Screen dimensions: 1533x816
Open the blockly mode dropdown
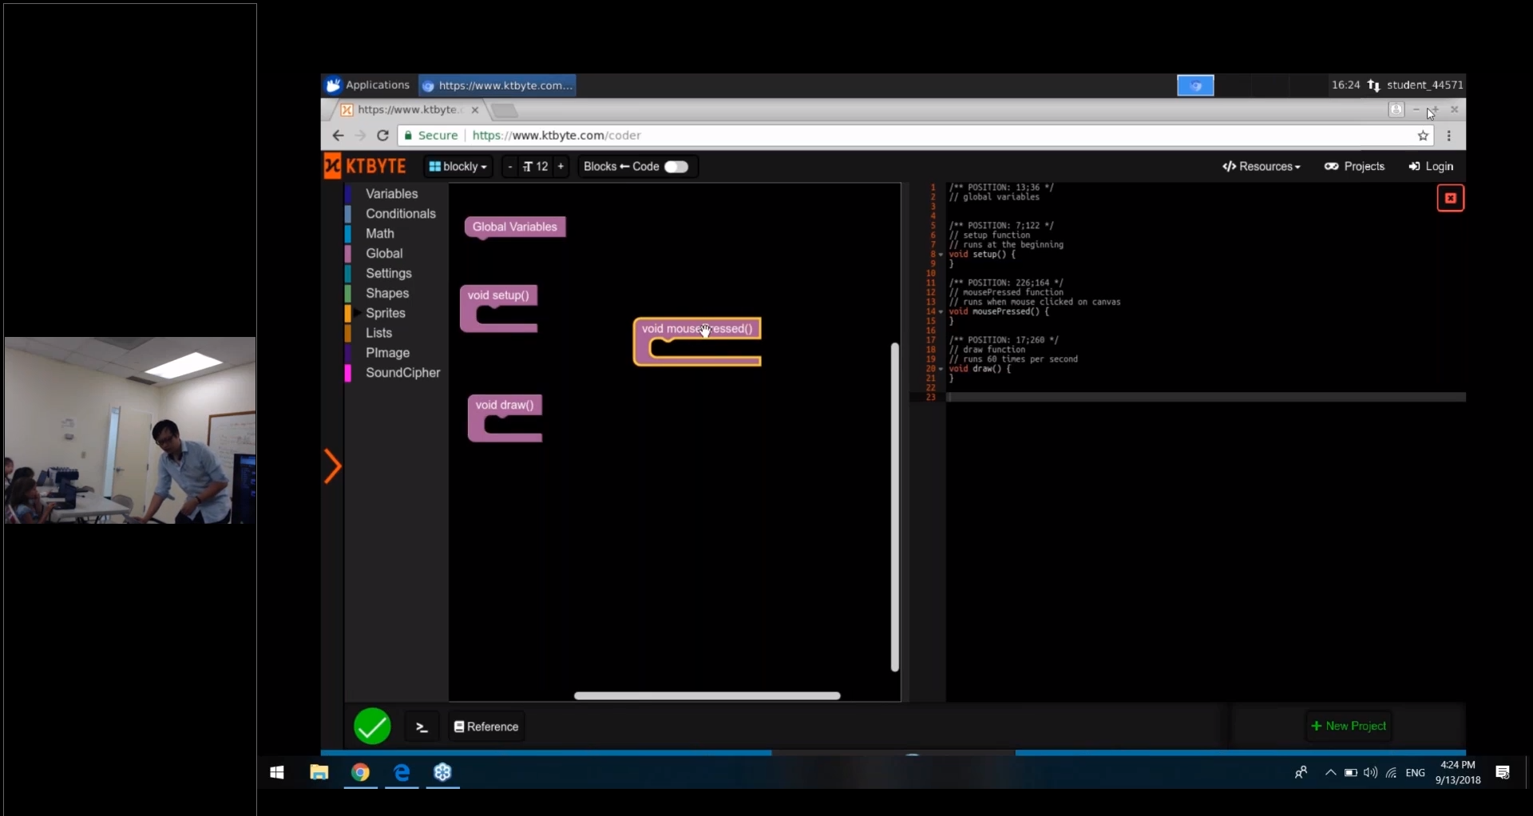(x=458, y=166)
